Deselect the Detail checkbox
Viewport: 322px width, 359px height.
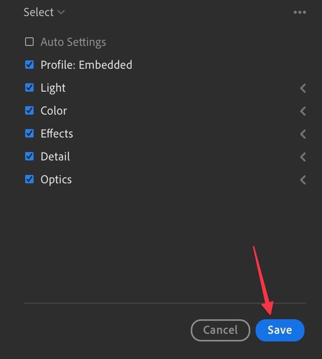[29, 156]
